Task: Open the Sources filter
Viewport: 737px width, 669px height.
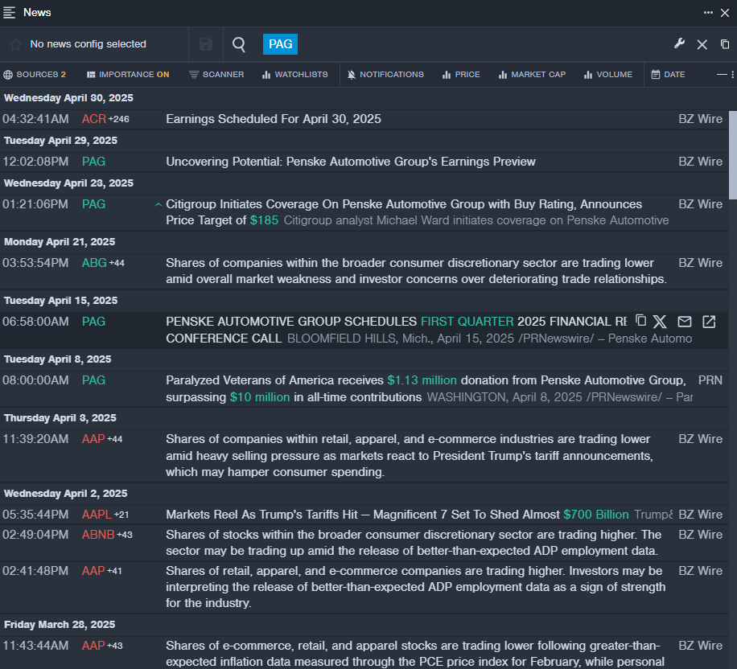Action: point(35,74)
